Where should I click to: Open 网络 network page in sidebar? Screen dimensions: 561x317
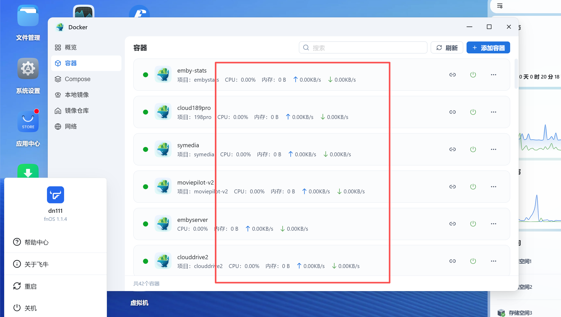pyautogui.click(x=71, y=126)
